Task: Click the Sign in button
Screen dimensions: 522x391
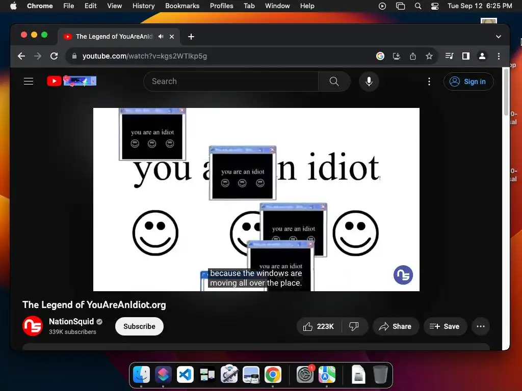Action: (468, 81)
